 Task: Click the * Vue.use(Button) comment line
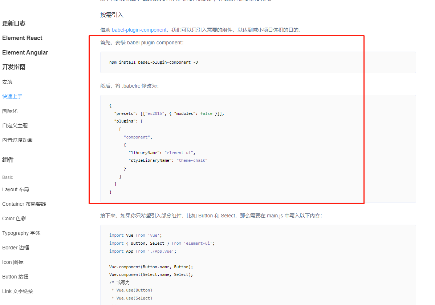[132, 290]
